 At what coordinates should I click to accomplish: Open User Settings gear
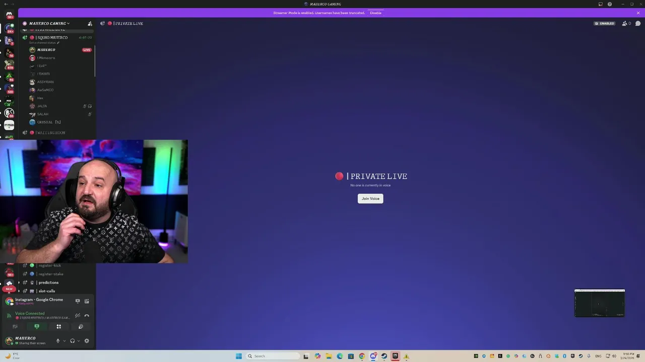87,341
